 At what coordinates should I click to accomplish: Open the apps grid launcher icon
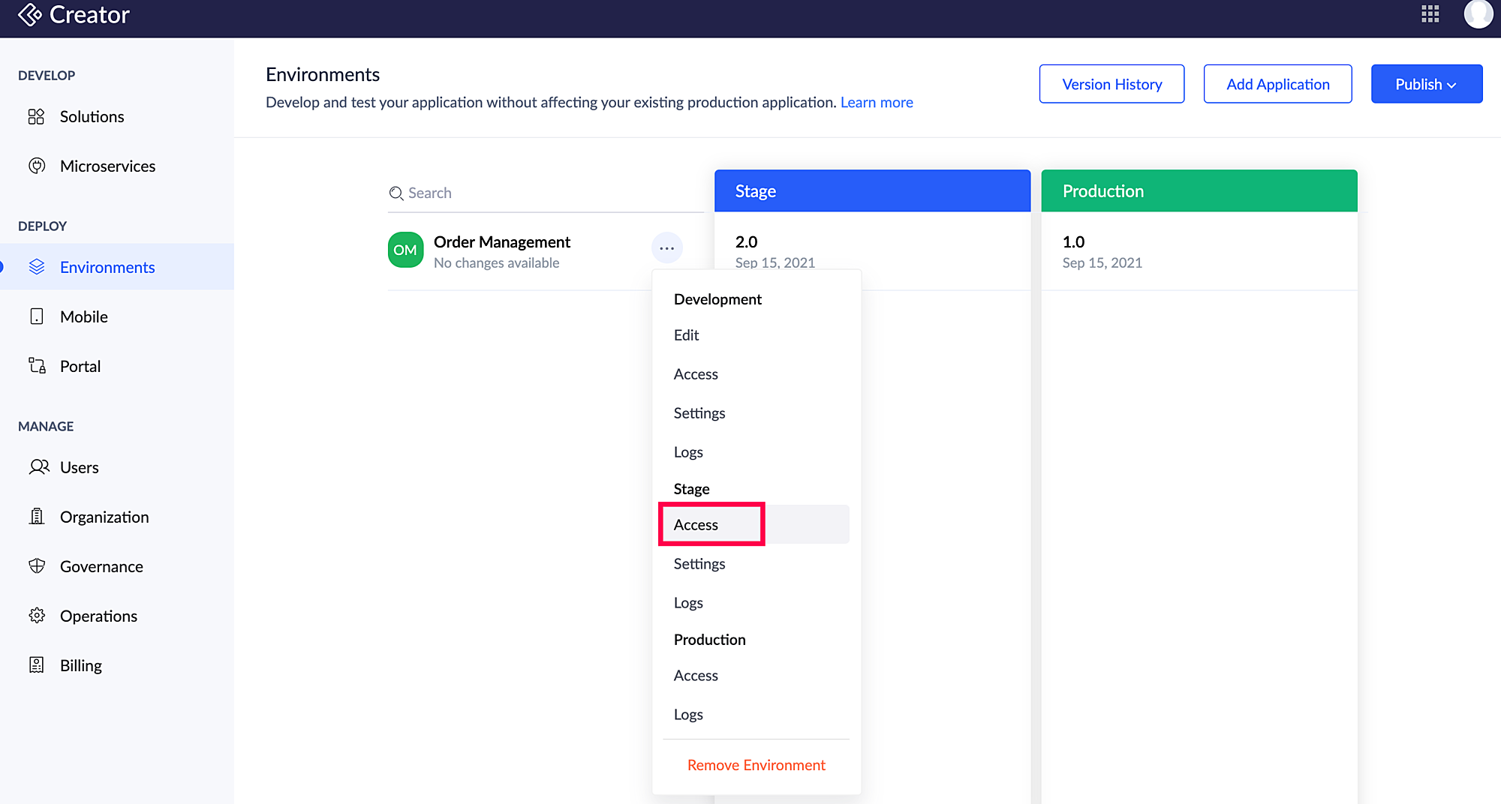[1430, 14]
